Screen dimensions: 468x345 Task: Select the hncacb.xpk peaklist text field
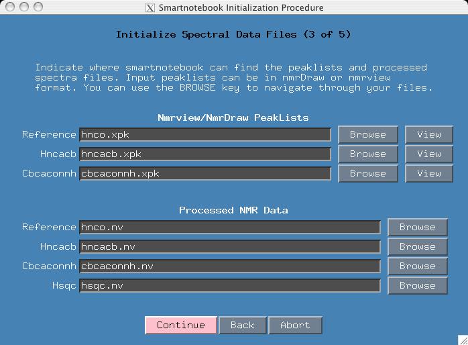[x=204, y=154]
